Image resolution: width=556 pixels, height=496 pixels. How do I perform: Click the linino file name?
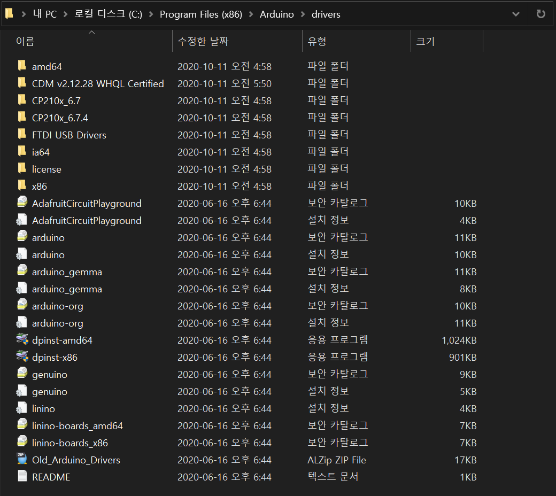point(43,409)
